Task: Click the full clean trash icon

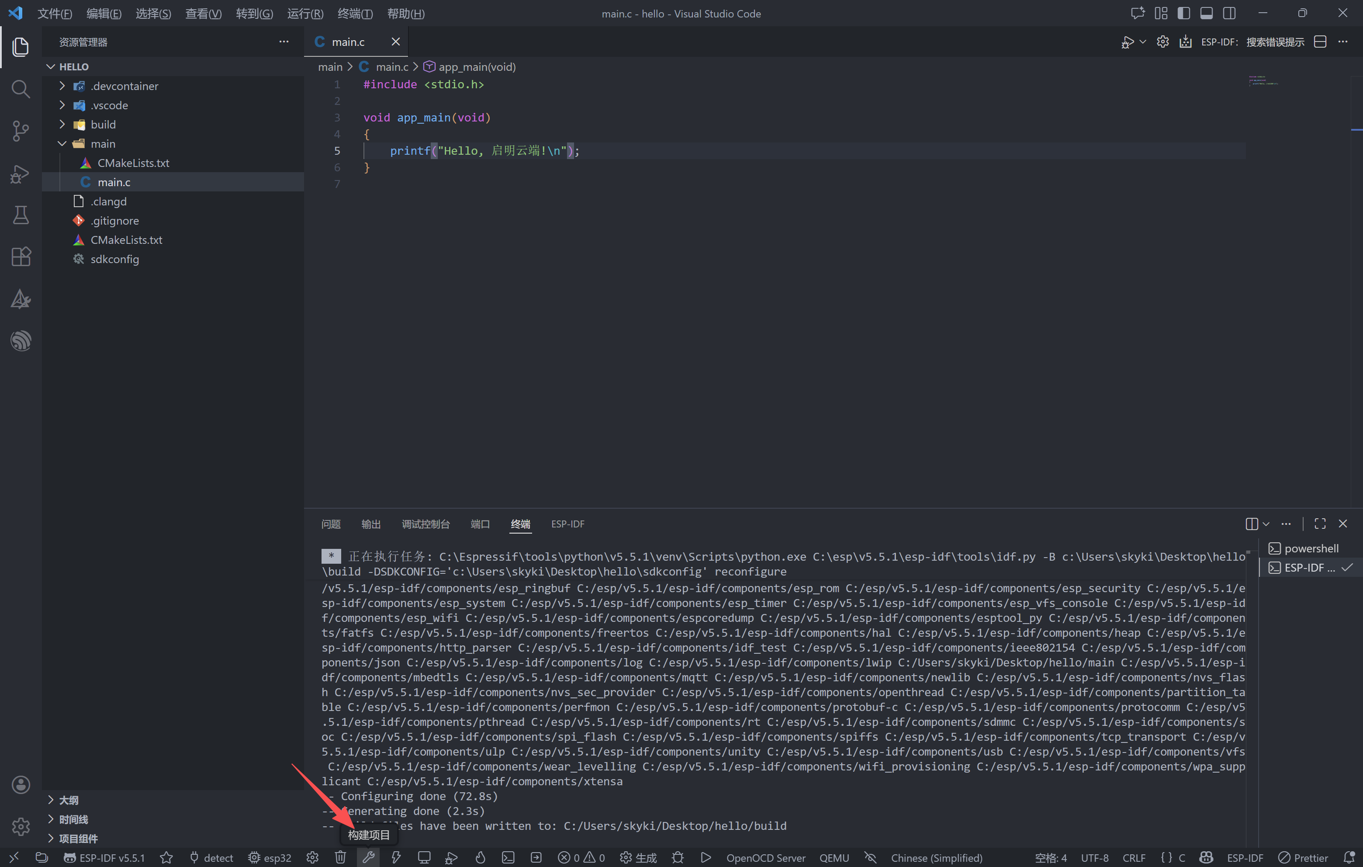Action: point(340,857)
